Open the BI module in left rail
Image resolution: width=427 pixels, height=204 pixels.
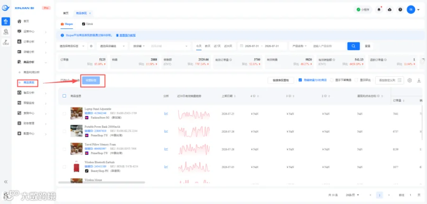[x=6, y=21]
